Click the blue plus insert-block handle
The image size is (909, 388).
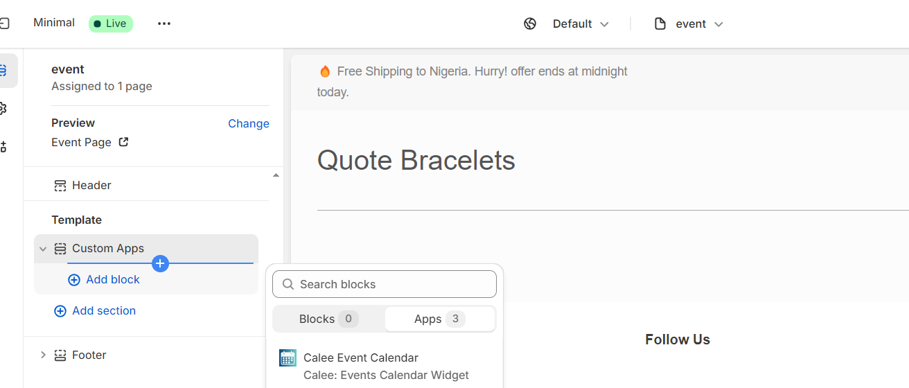point(160,263)
